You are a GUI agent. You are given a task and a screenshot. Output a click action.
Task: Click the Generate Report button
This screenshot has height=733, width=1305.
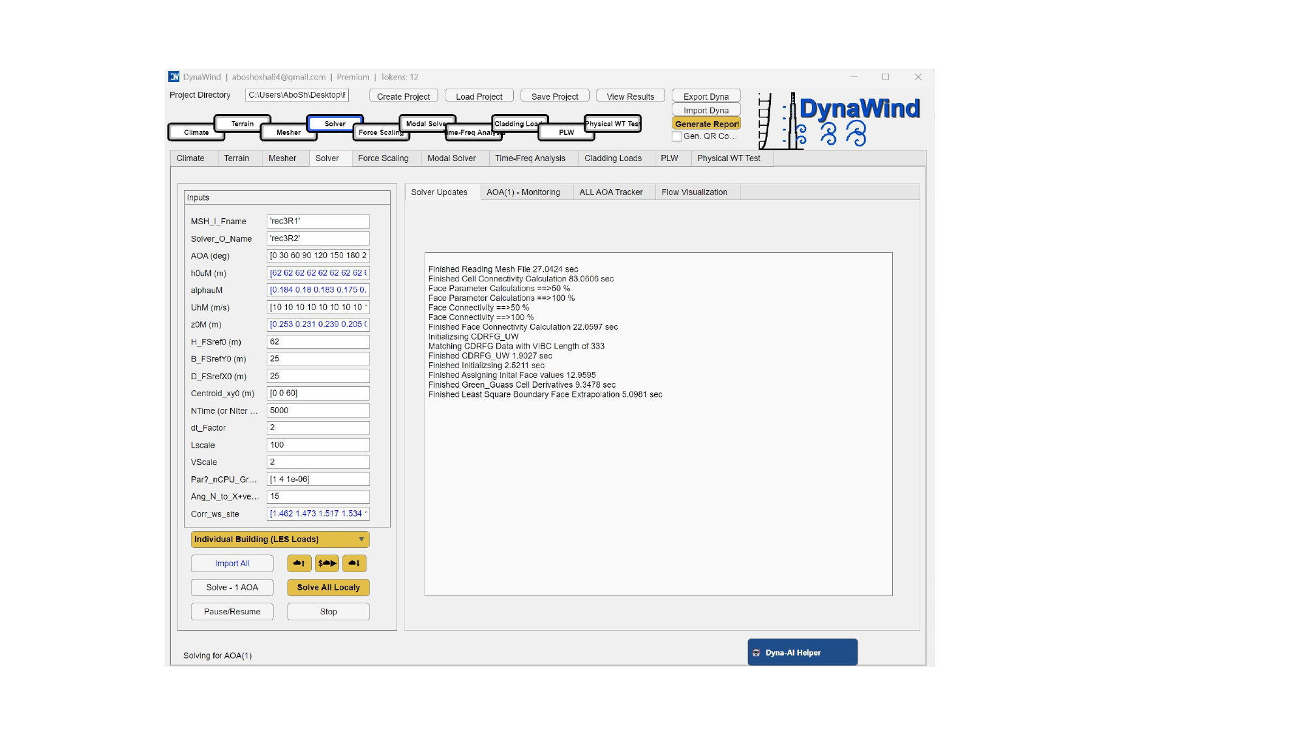(706, 123)
